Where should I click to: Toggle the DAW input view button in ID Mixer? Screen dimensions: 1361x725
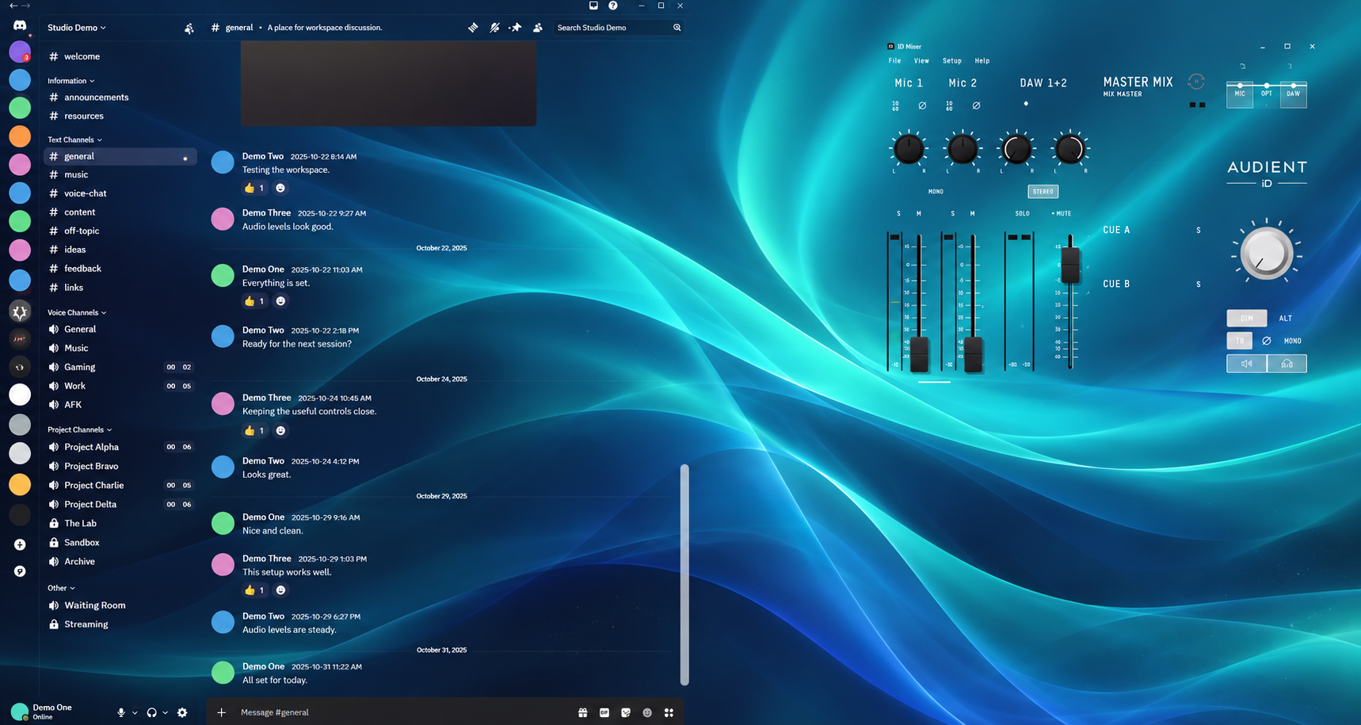tap(1293, 94)
